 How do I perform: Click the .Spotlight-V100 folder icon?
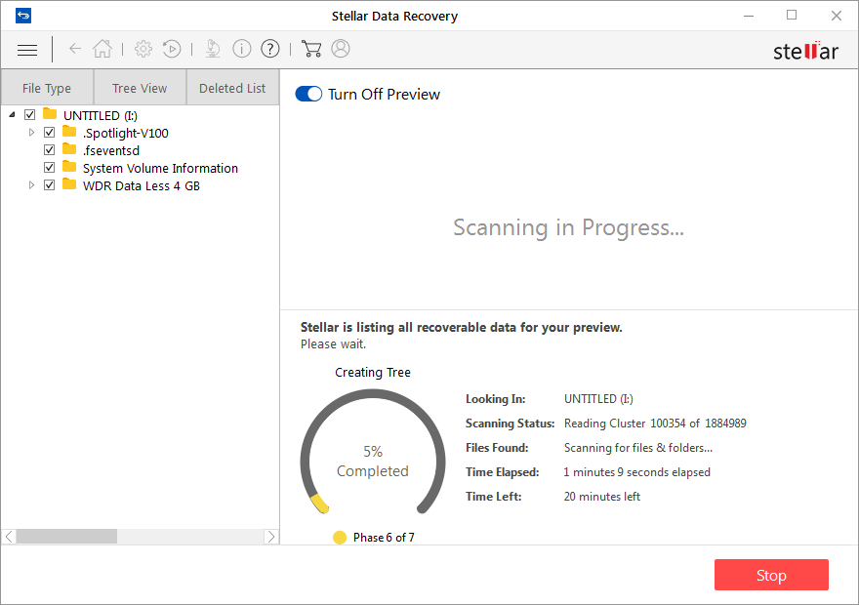tap(69, 132)
